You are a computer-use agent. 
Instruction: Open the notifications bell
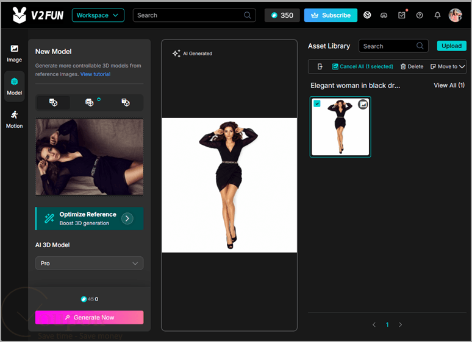click(x=437, y=15)
